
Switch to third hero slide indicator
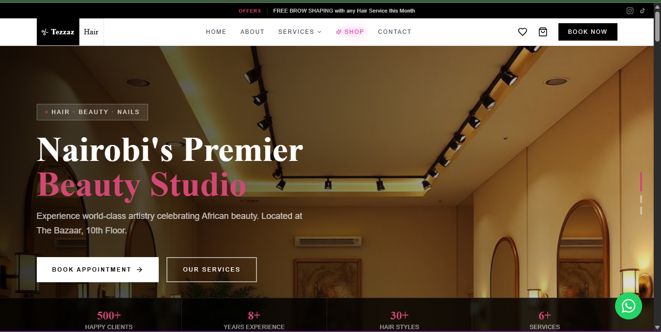click(641, 211)
